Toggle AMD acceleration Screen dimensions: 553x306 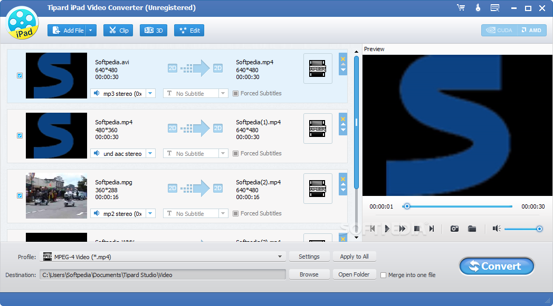click(x=532, y=30)
